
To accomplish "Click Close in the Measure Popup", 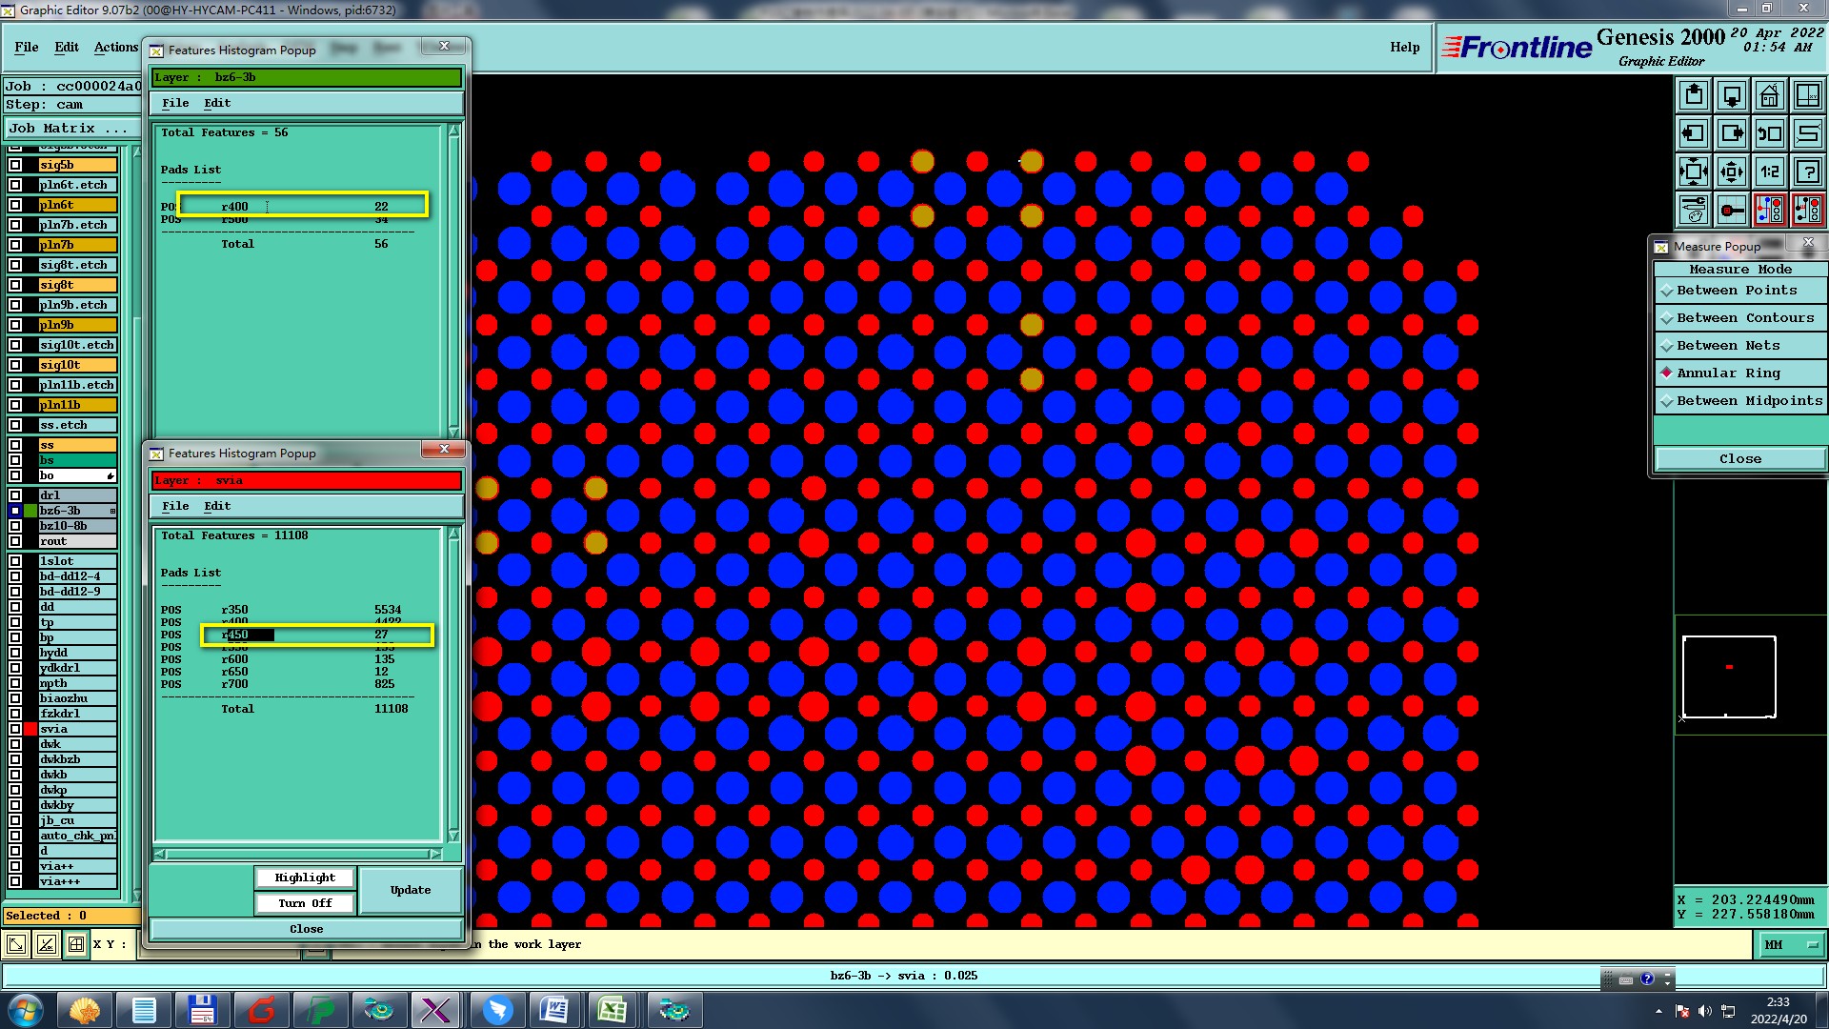I will tap(1740, 459).
